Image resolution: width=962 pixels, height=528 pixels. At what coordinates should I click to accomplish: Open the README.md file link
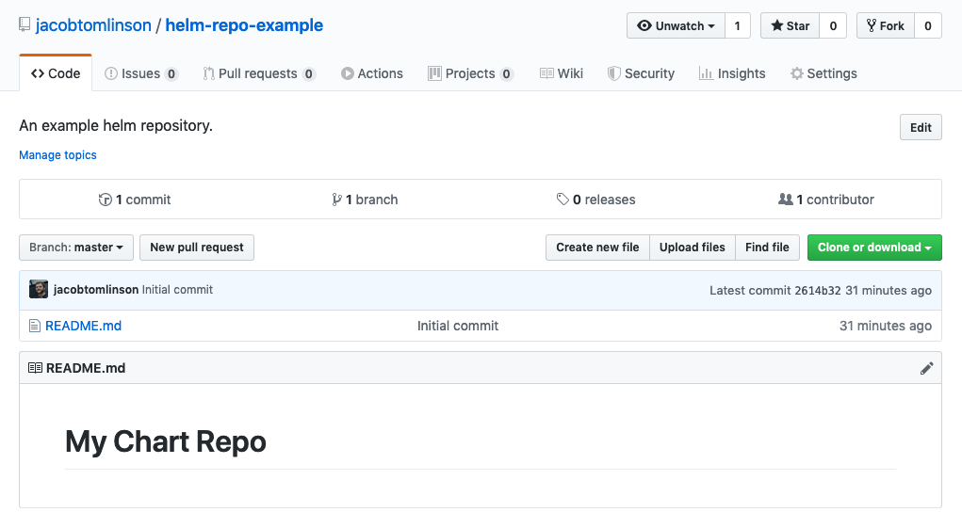click(x=84, y=326)
